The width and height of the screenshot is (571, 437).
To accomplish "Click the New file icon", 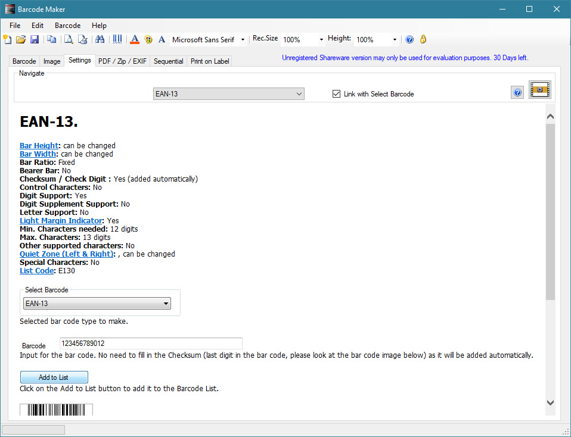I will tap(7, 39).
